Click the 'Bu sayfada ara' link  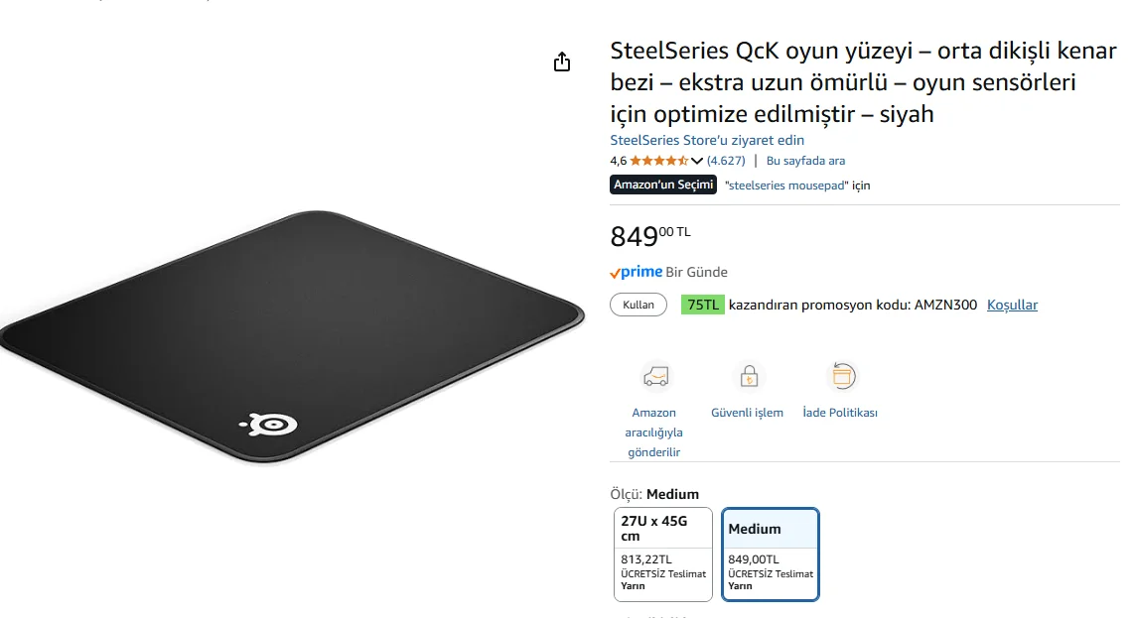coord(805,161)
